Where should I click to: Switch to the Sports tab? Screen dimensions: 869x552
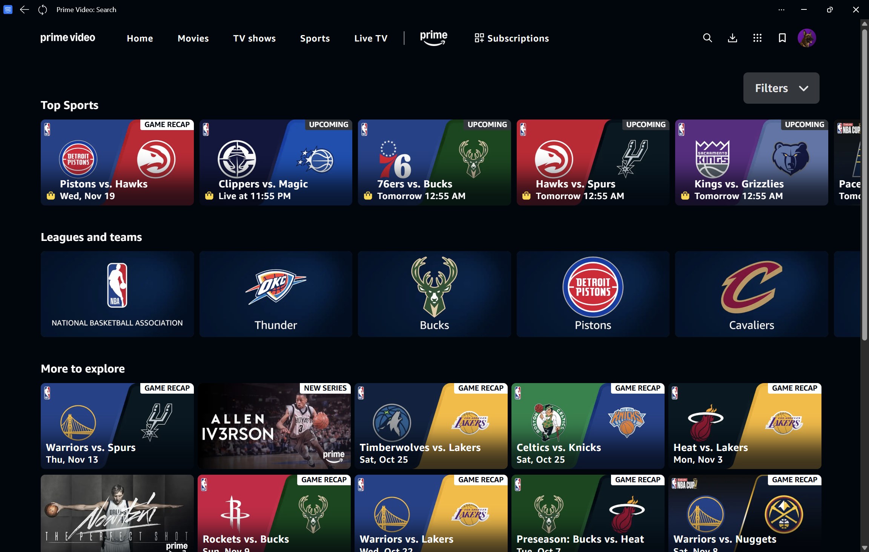click(x=315, y=38)
